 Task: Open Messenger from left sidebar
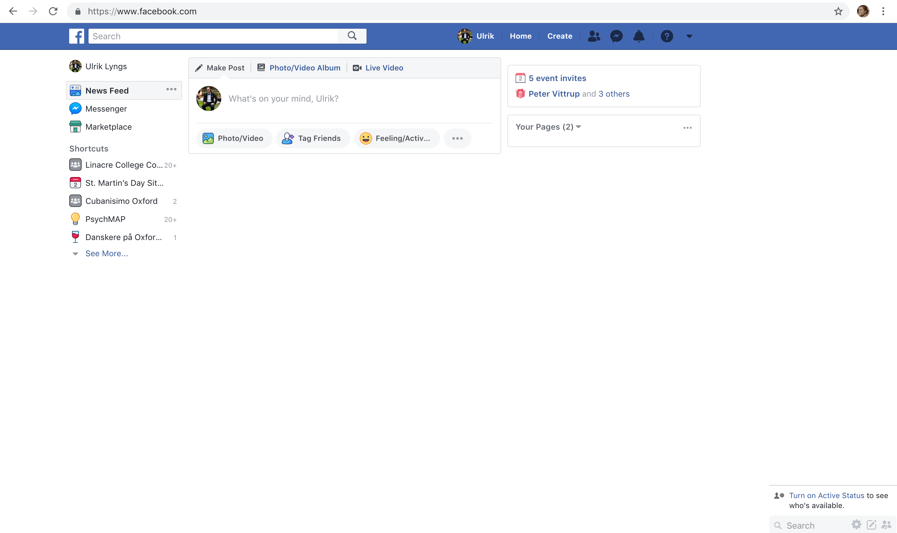(x=98, y=109)
